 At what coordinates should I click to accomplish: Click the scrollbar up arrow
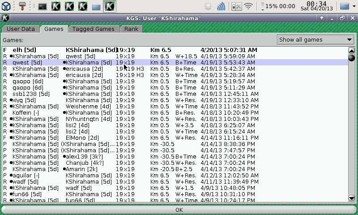[x=352, y=50]
